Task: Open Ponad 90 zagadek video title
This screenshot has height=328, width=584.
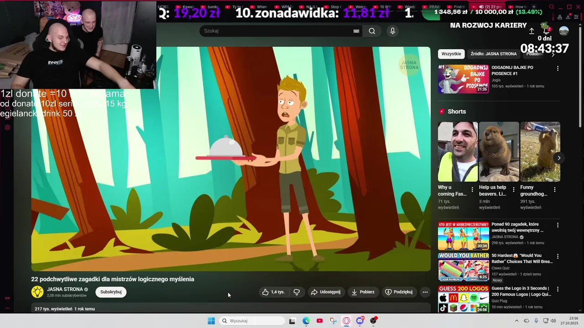Action: coord(517,227)
